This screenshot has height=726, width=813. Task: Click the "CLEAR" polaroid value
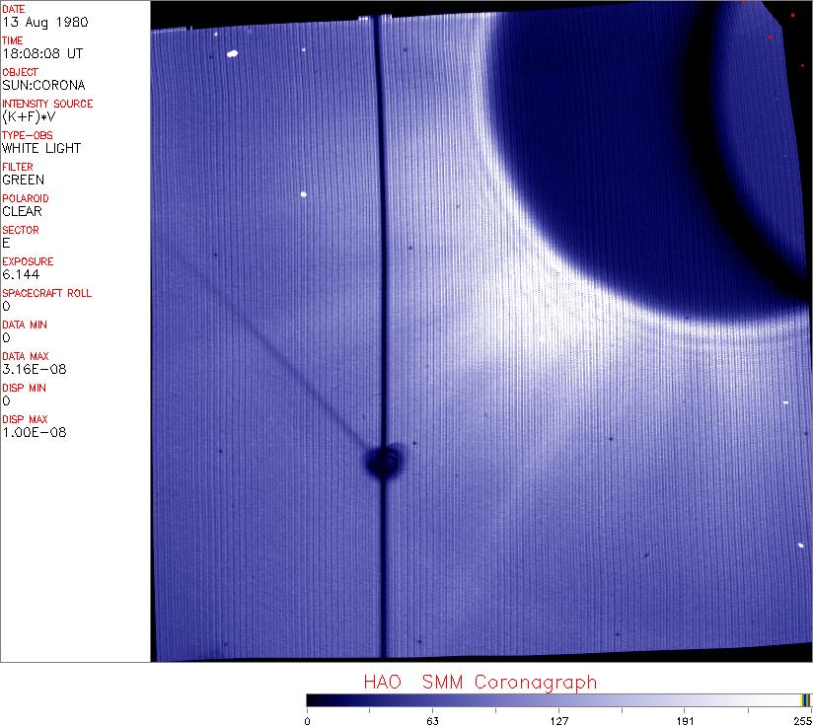tap(22, 211)
